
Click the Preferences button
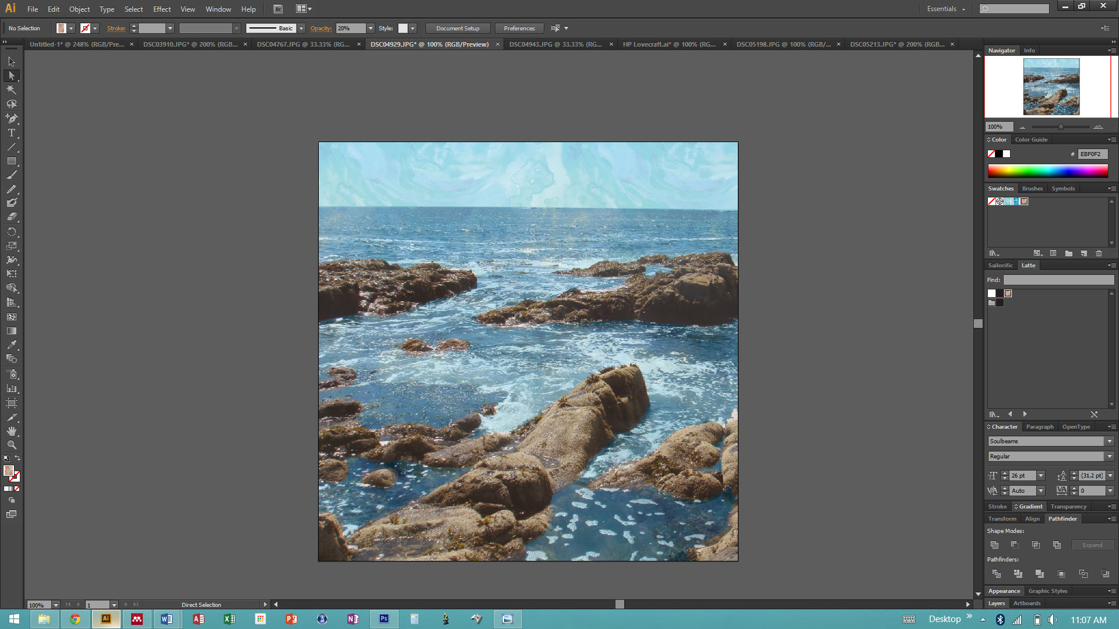[519, 29]
